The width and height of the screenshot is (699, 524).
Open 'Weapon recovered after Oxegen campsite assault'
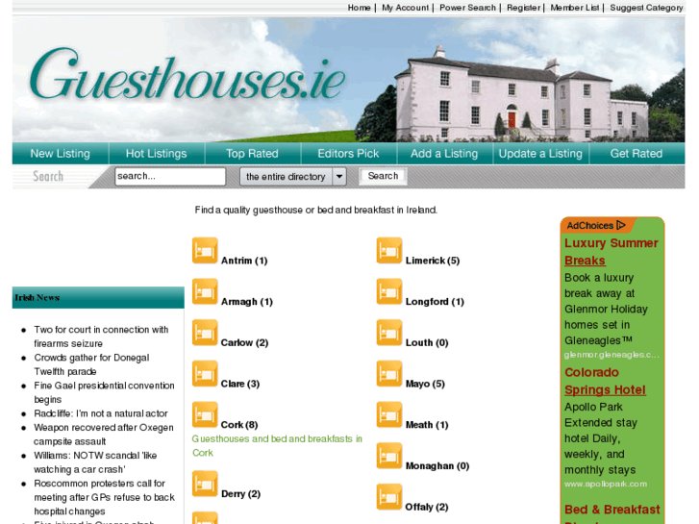tap(104, 435)
